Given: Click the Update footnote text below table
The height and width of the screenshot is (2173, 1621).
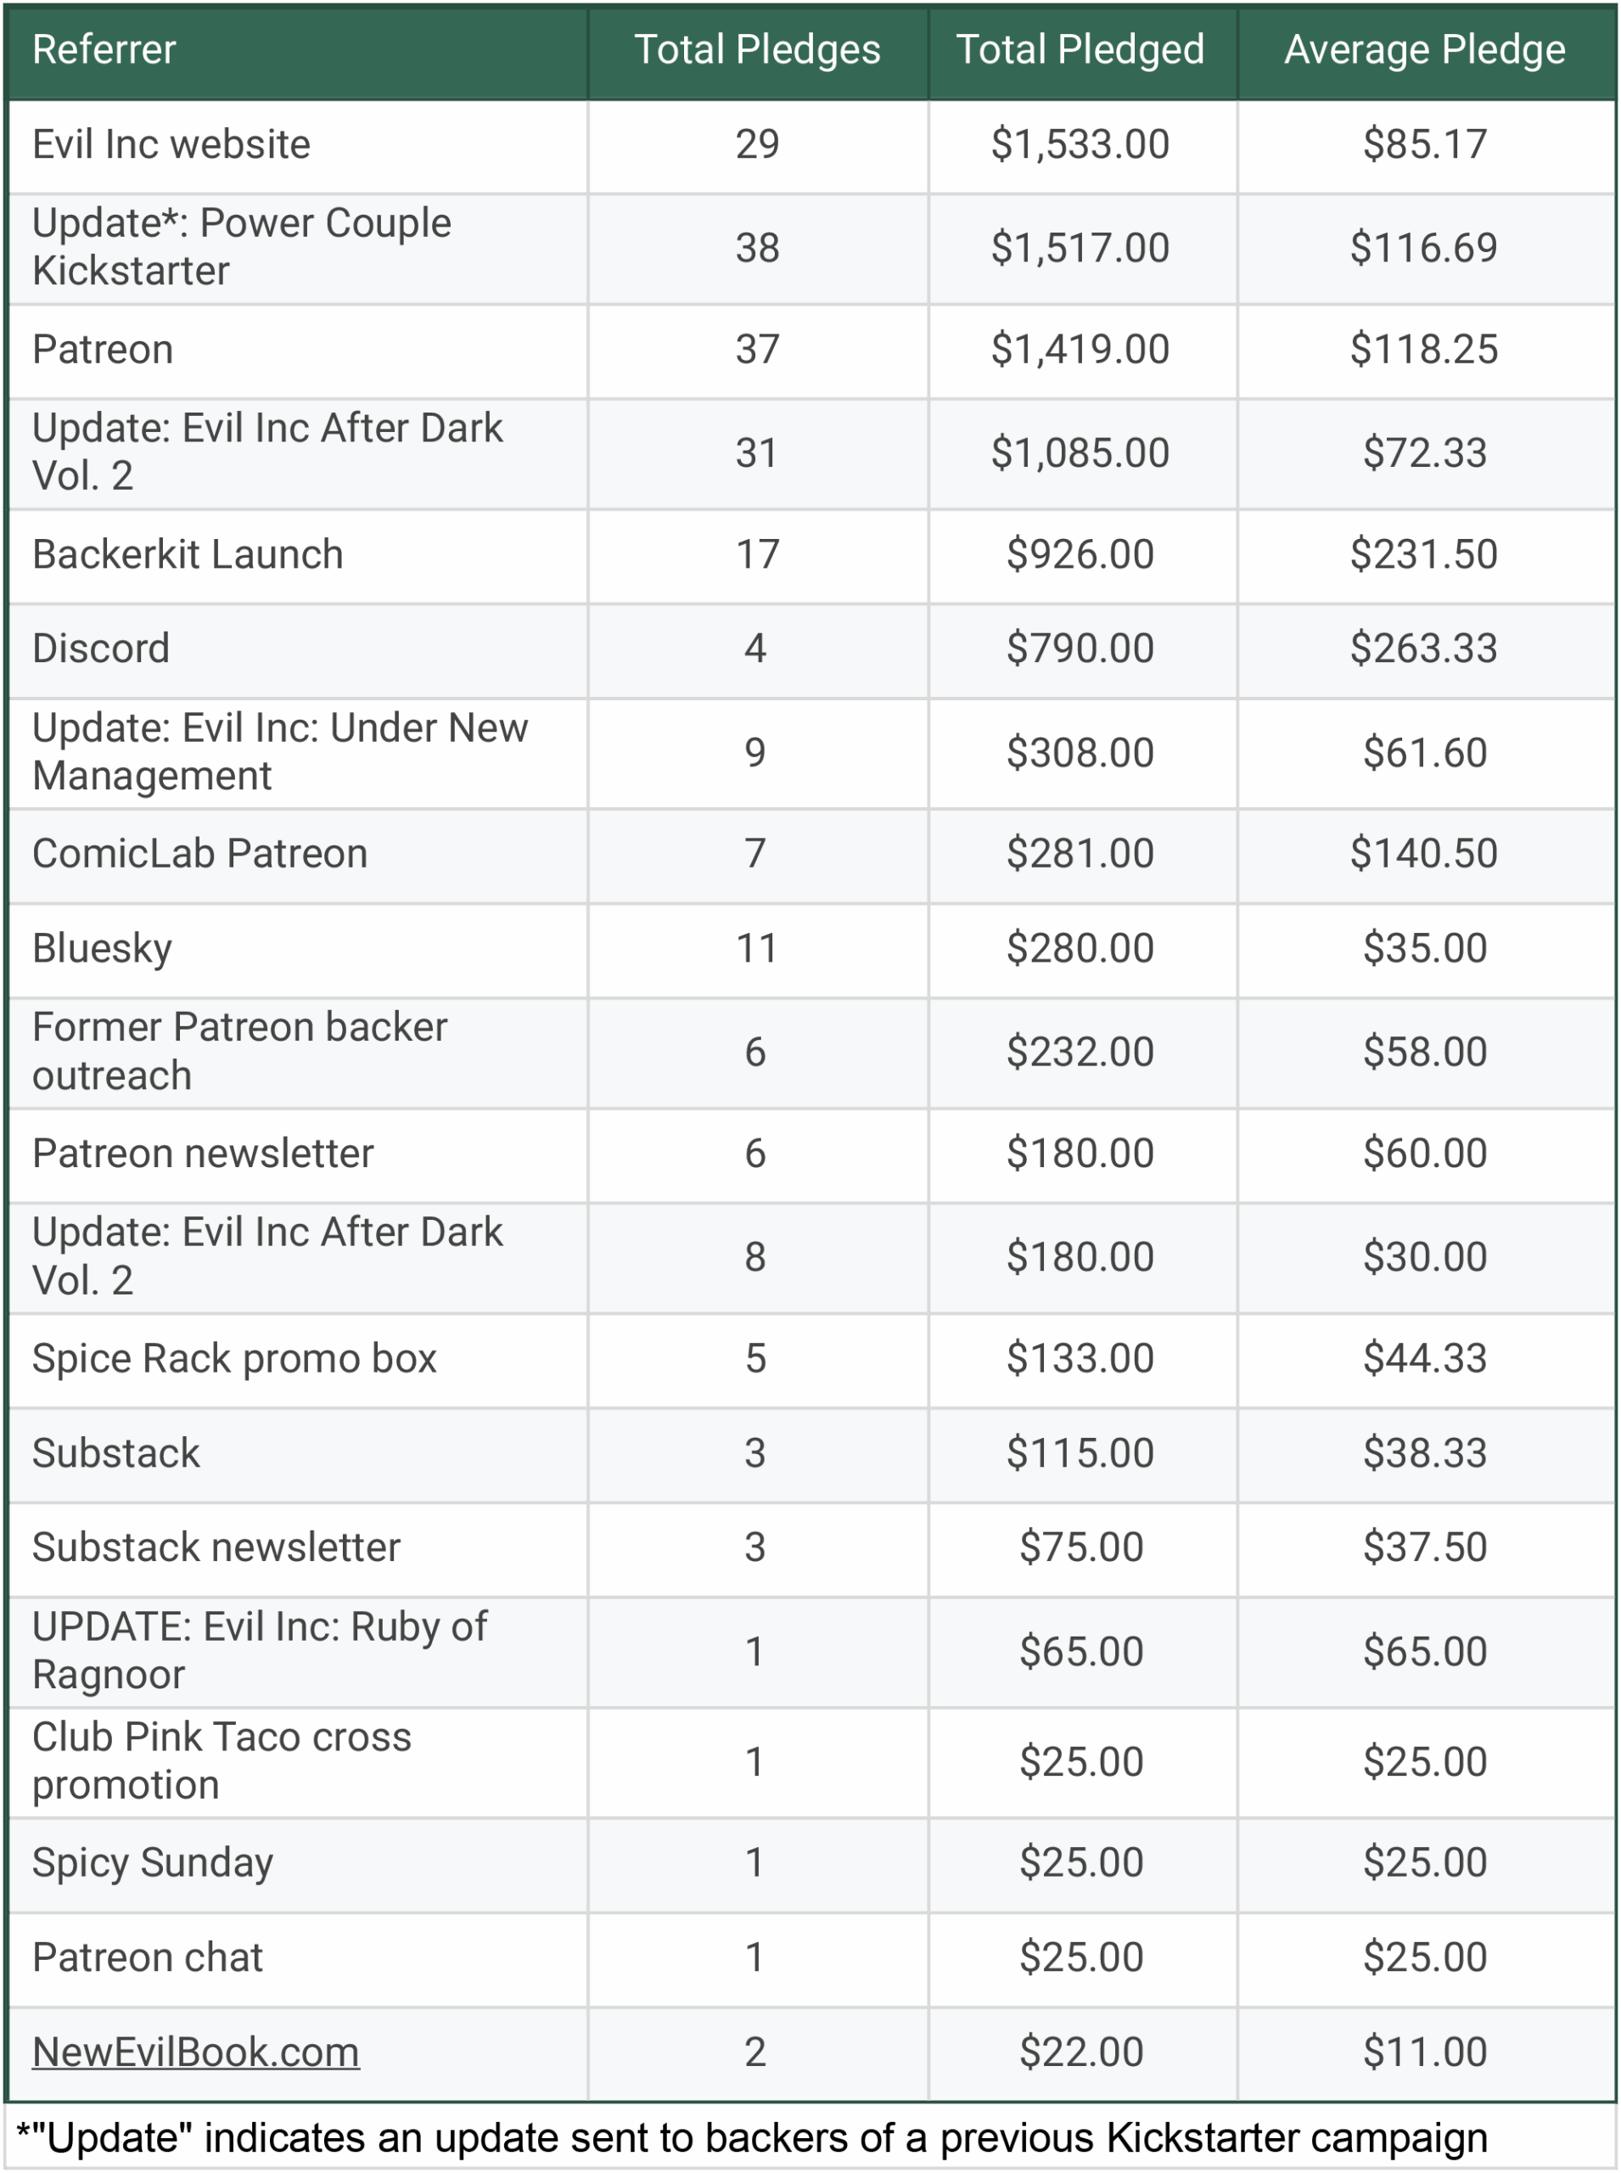Looking at the screenshot, I should coord(752,2137).
